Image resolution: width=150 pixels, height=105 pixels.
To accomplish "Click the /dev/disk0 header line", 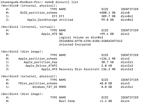I will 29,6.
